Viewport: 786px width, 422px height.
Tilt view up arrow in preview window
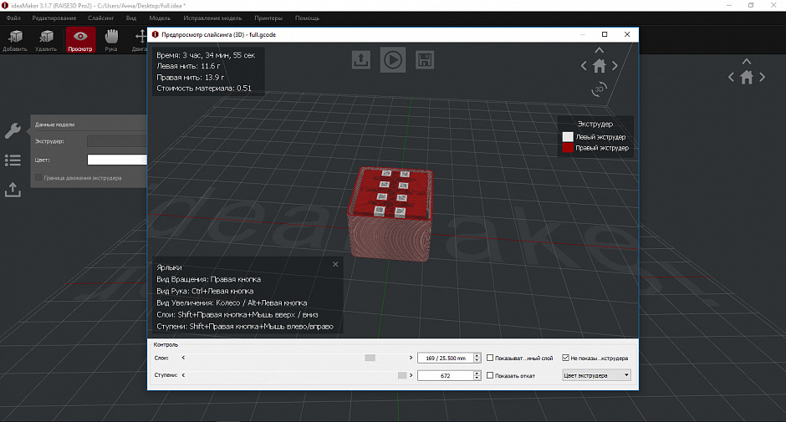[x=599, y=50]
